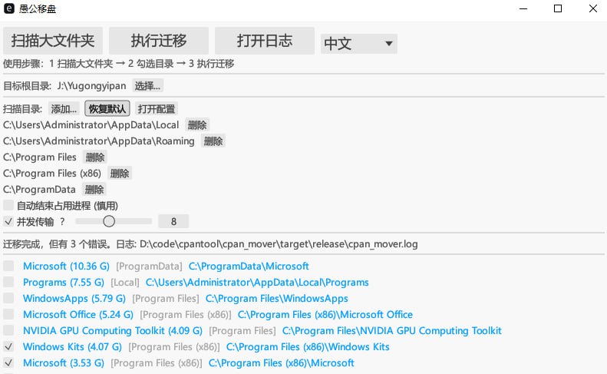Open the log with 打开日志
The image size is (607, 374).
click(264, 41)
